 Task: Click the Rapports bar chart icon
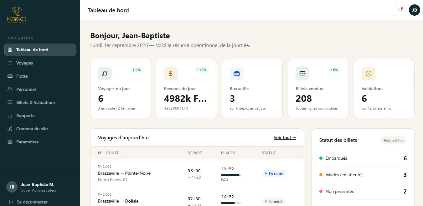click(10, 116)
